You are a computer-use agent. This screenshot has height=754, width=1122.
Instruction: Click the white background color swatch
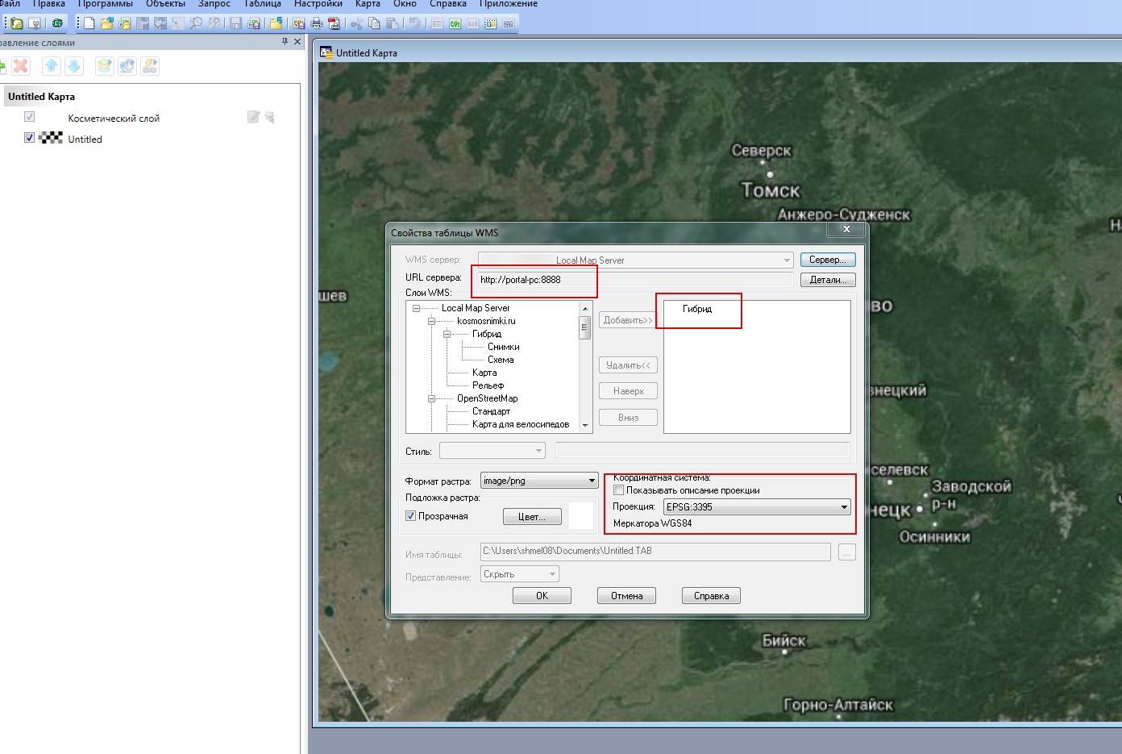pyautogui.click(x=580, y=516)
